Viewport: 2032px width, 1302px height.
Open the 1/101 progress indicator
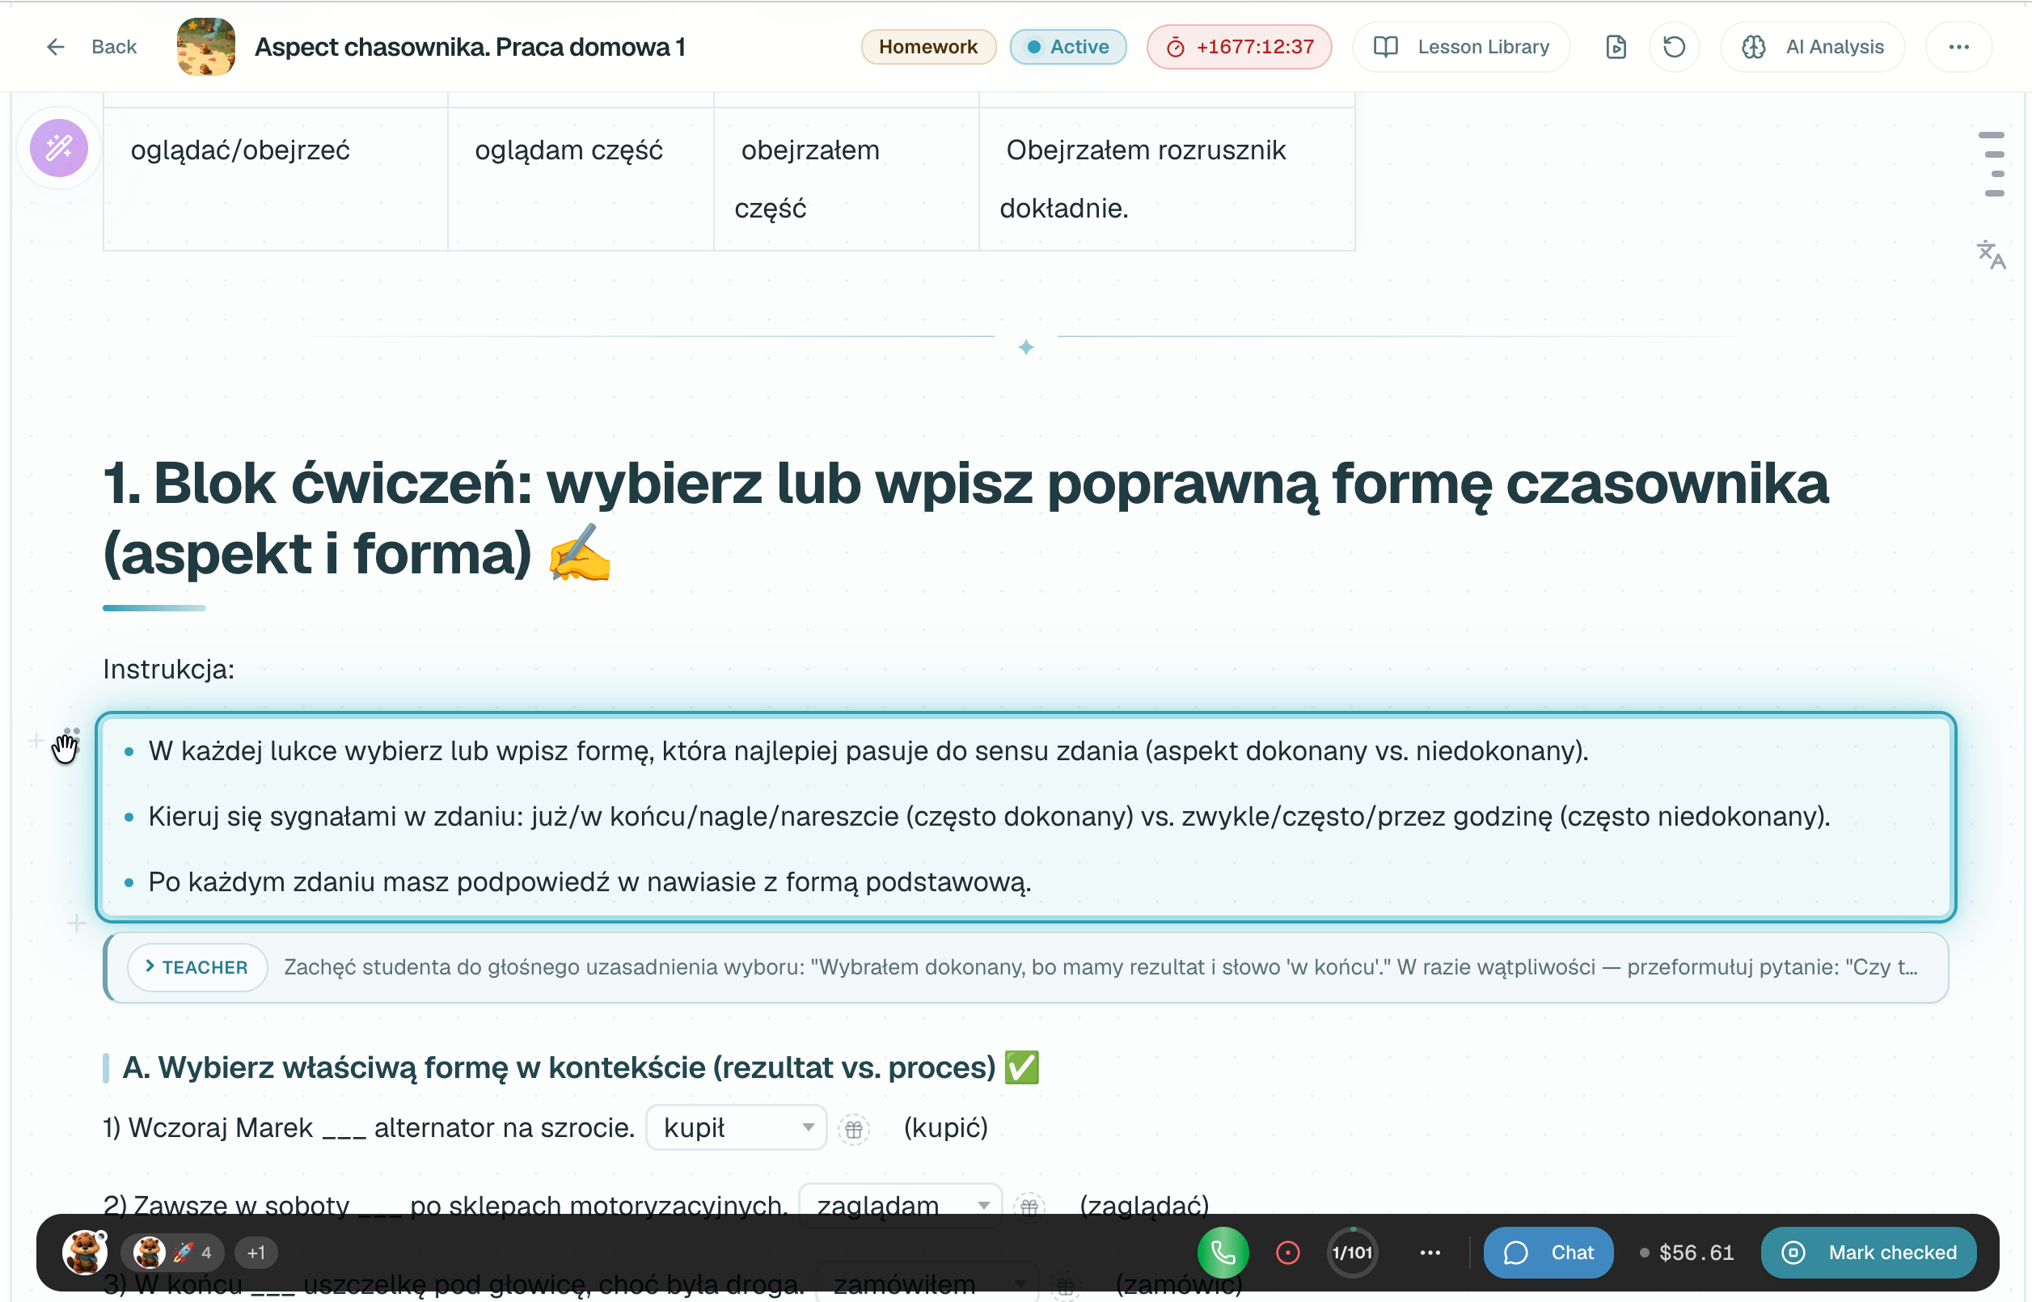tap(1352, 1252)
